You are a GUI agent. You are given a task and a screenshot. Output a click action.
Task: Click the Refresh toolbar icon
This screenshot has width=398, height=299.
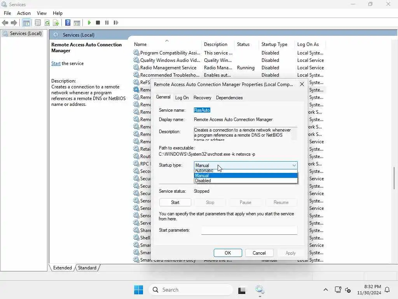47,23
